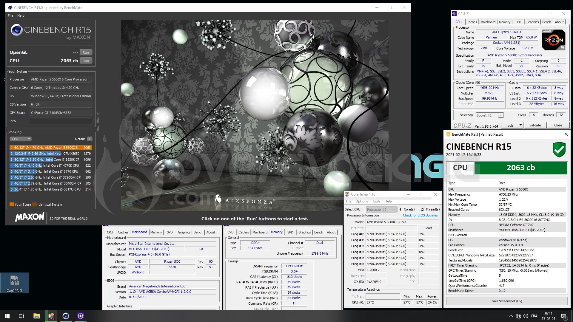This screenshot has height=322, width=573.
Task: Open the SPD tab in CPU-Z memory window
Action: click(290, 232)
